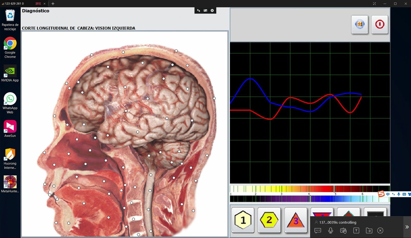Open the chat message icon in control panel
This screenshot has width=411, height=238.
(318, 231)
